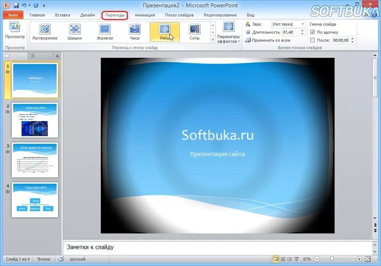Open Customize Quick Access Toolbar dropdown
This screenshot has height=266, width=381.
44,6
